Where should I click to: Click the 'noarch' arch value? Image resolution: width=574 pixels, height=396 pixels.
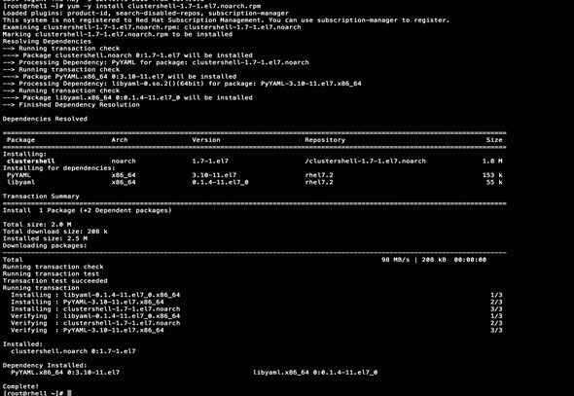pos(124,162)
